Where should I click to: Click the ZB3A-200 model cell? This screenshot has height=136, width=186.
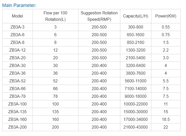click(17, 127)
